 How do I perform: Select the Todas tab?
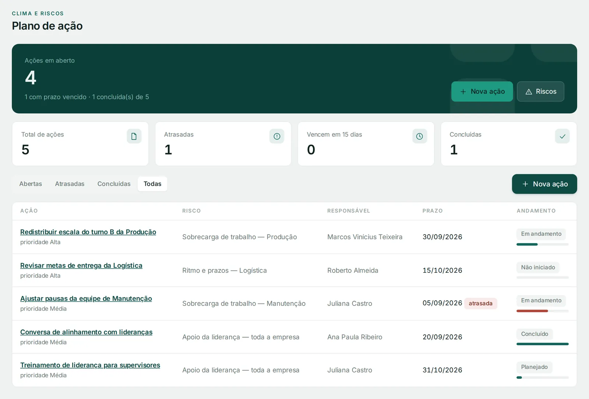(x=152, y=184)
